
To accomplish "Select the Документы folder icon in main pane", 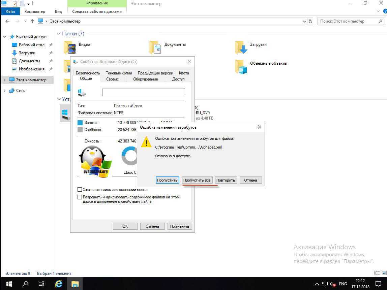I will point(155,47).
